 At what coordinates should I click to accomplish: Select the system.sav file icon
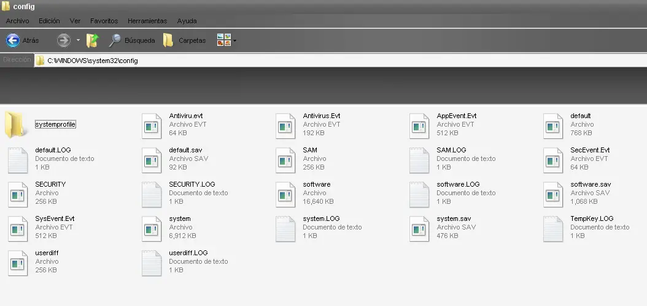(419, 229)
